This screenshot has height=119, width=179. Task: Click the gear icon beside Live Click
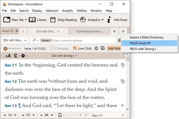coord(96,48)
